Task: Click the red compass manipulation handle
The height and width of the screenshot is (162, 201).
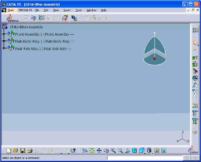Action: tap(154, 59)
